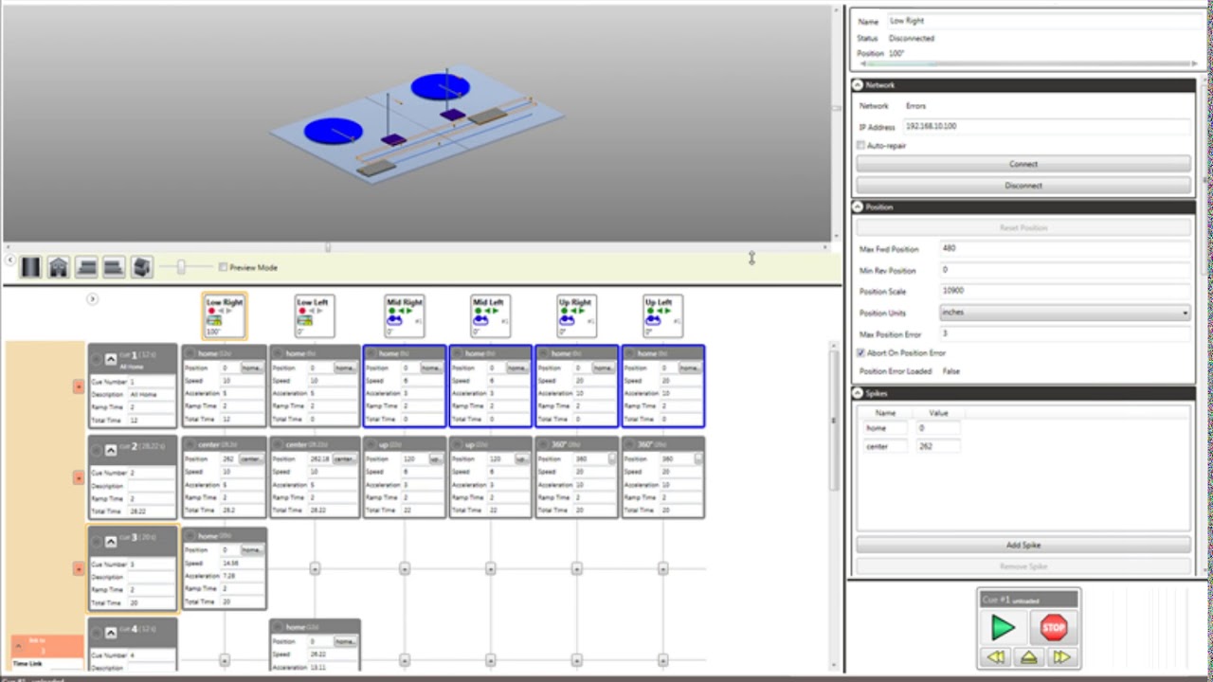
Task: Collapse the view toolbar with the left chevron
Action: click(9, 260)
